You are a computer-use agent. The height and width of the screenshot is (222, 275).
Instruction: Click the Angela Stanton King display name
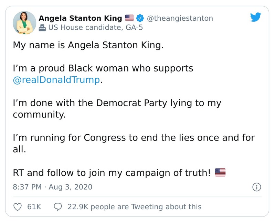(80, 18)
